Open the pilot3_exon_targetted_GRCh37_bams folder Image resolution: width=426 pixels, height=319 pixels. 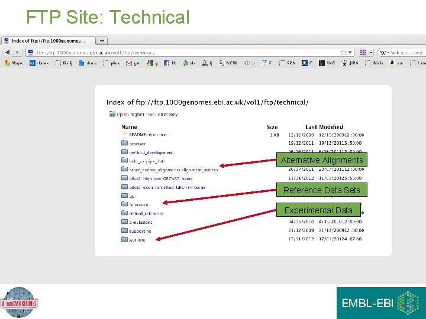(167, 187)
